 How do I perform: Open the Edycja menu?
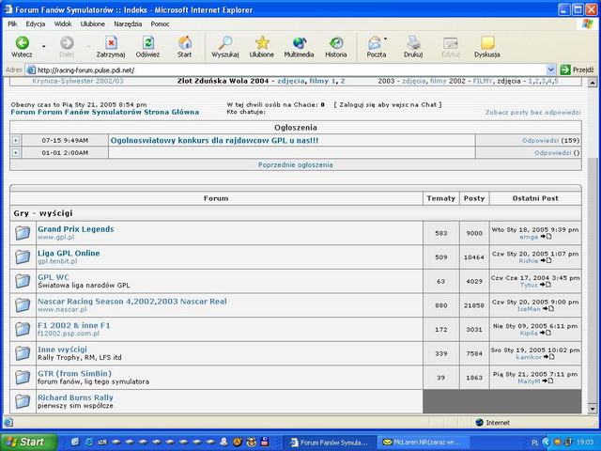(x=36, y=23)
